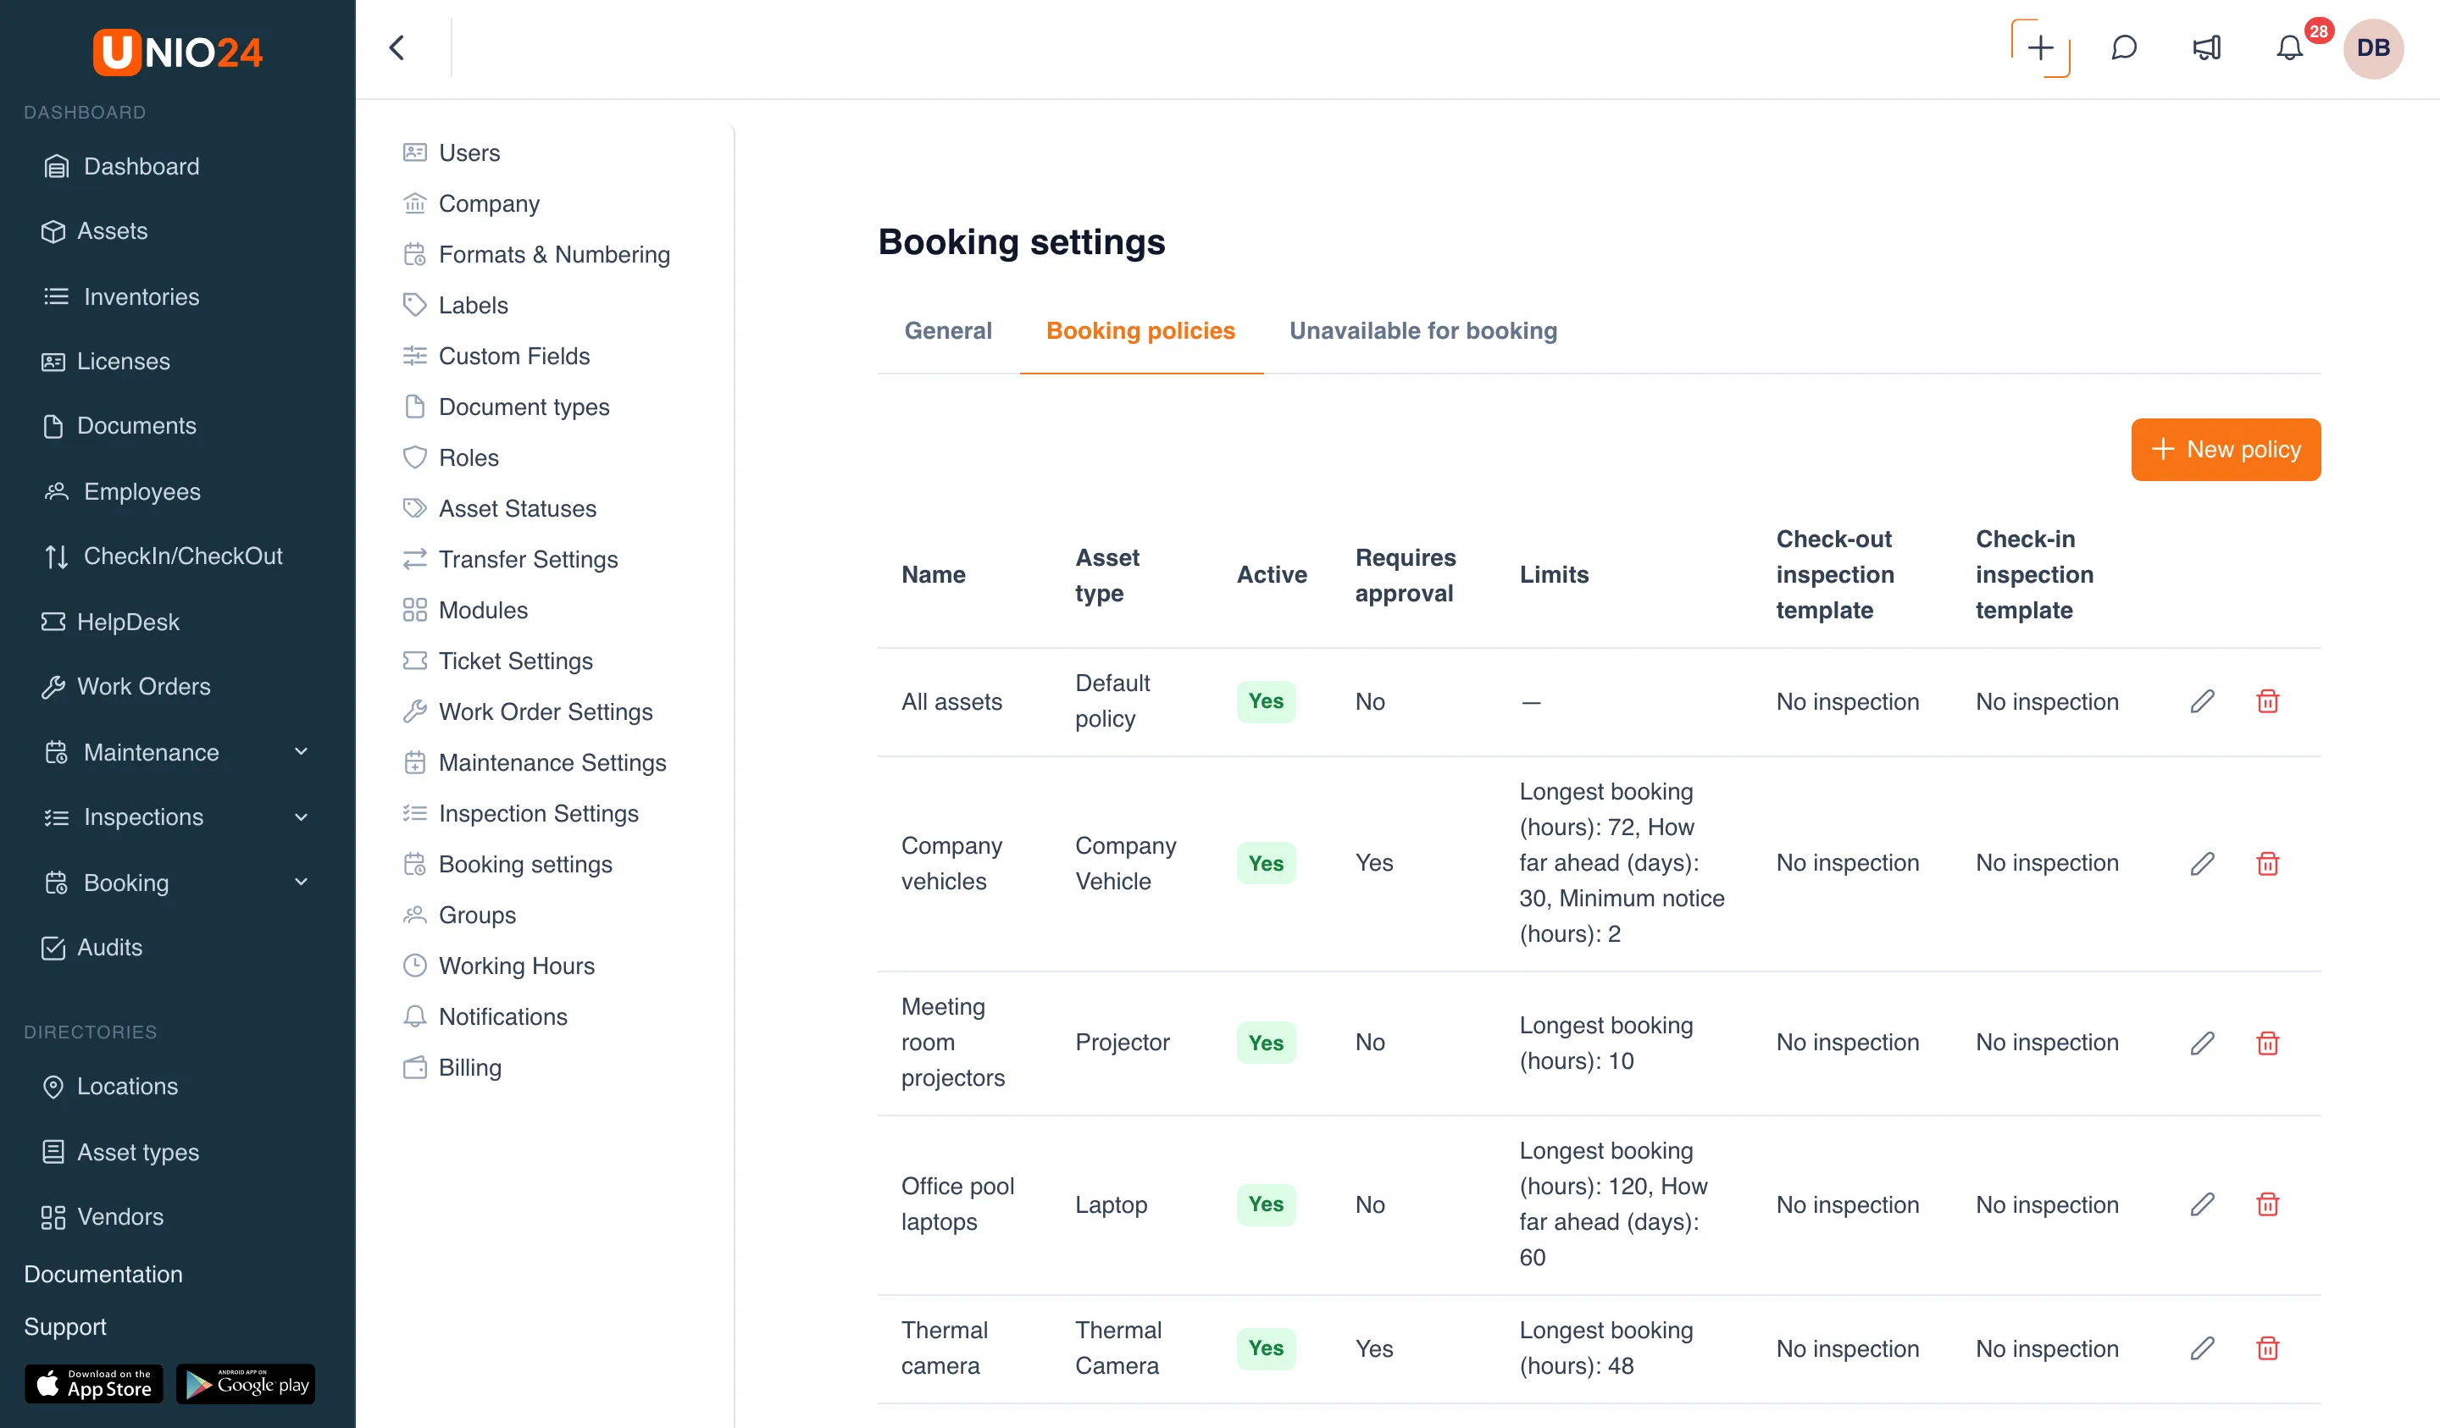Edit the All assets policy pencil icon
Screen dimensions: 2440x1428
point(2203,701)
